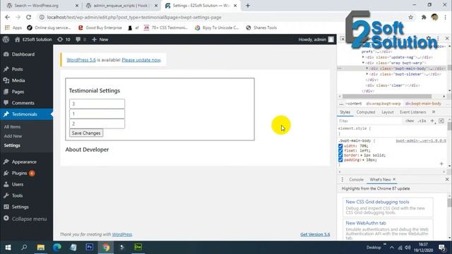Open Windows Start menu
452x254 pixels.
(8, 248)
